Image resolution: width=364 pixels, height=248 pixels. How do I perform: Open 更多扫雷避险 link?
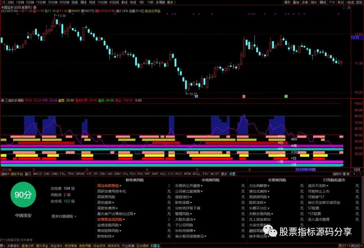[x=64, y=216]
